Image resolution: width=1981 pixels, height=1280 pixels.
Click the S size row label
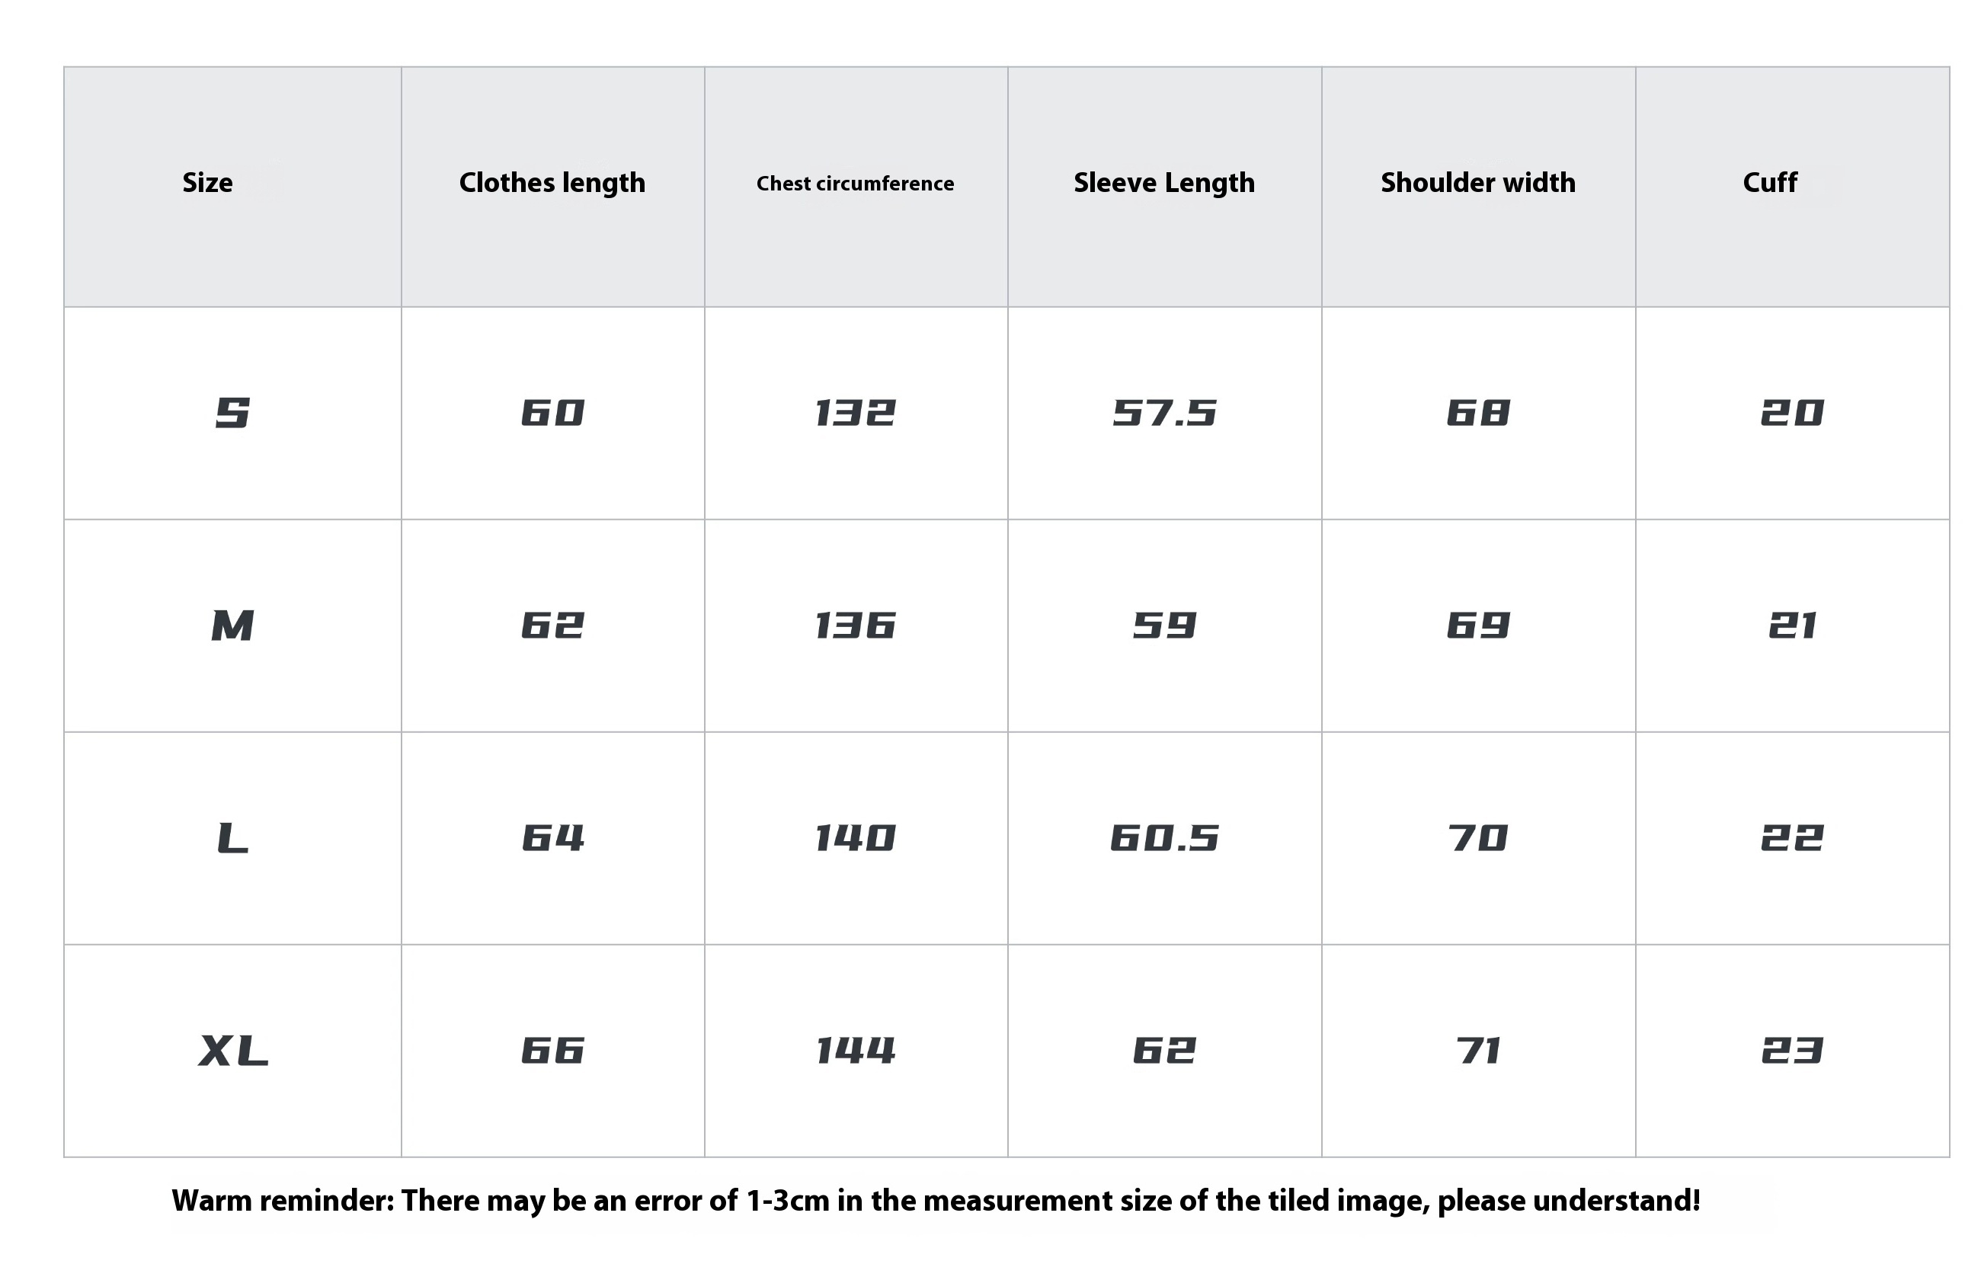click(232, 413)
